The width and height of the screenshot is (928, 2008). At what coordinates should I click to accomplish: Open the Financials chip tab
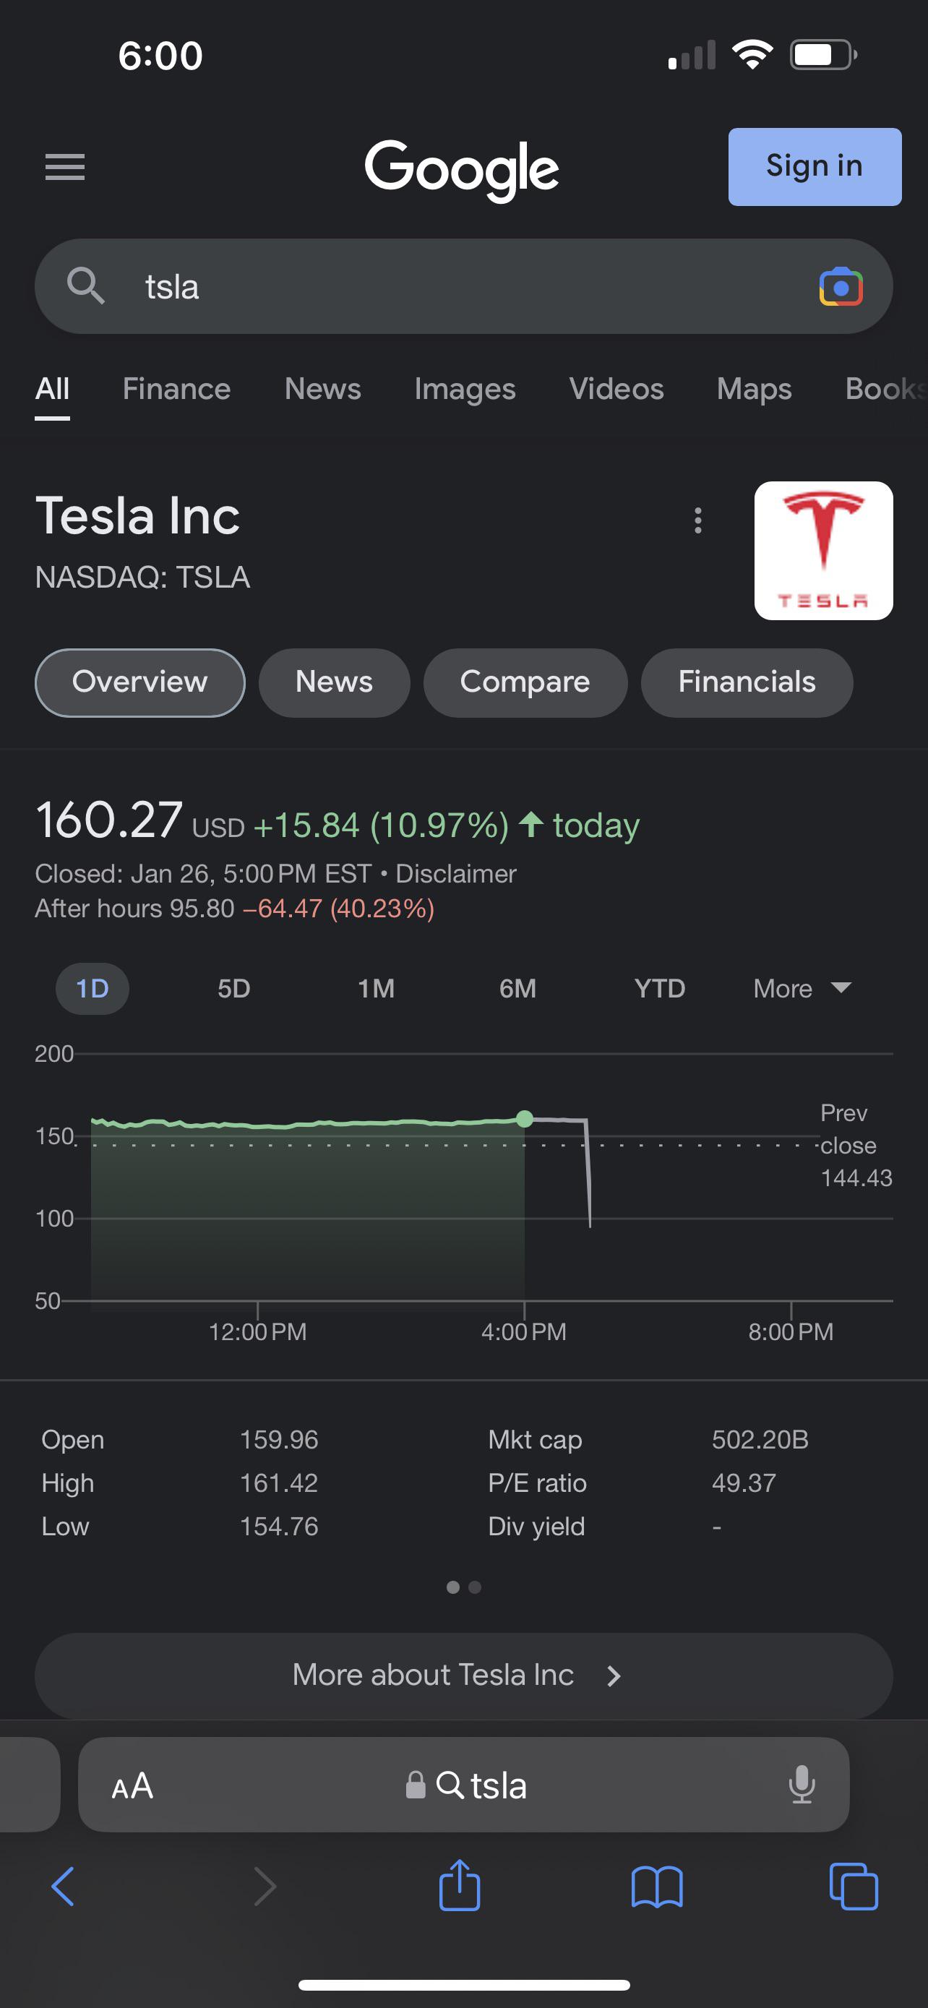point(746,682)
